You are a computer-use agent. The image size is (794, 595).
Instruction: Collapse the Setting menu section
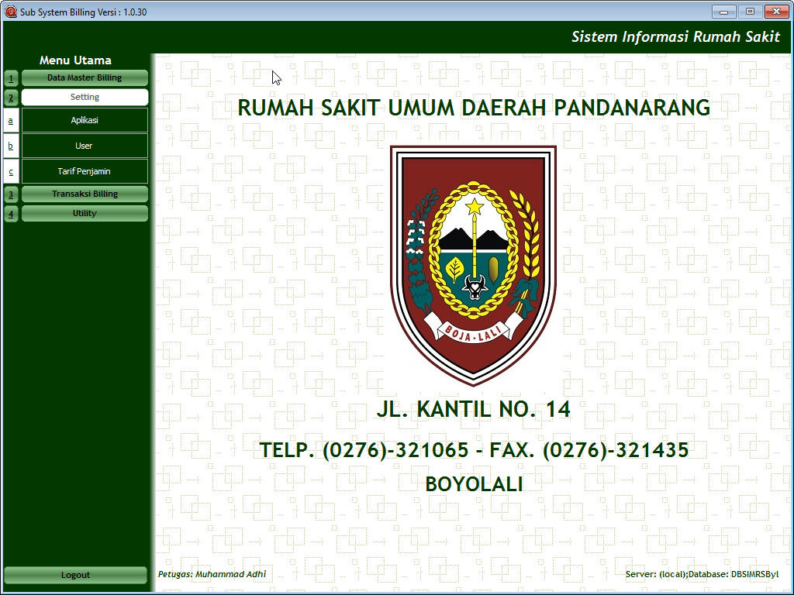pos(85,97)
